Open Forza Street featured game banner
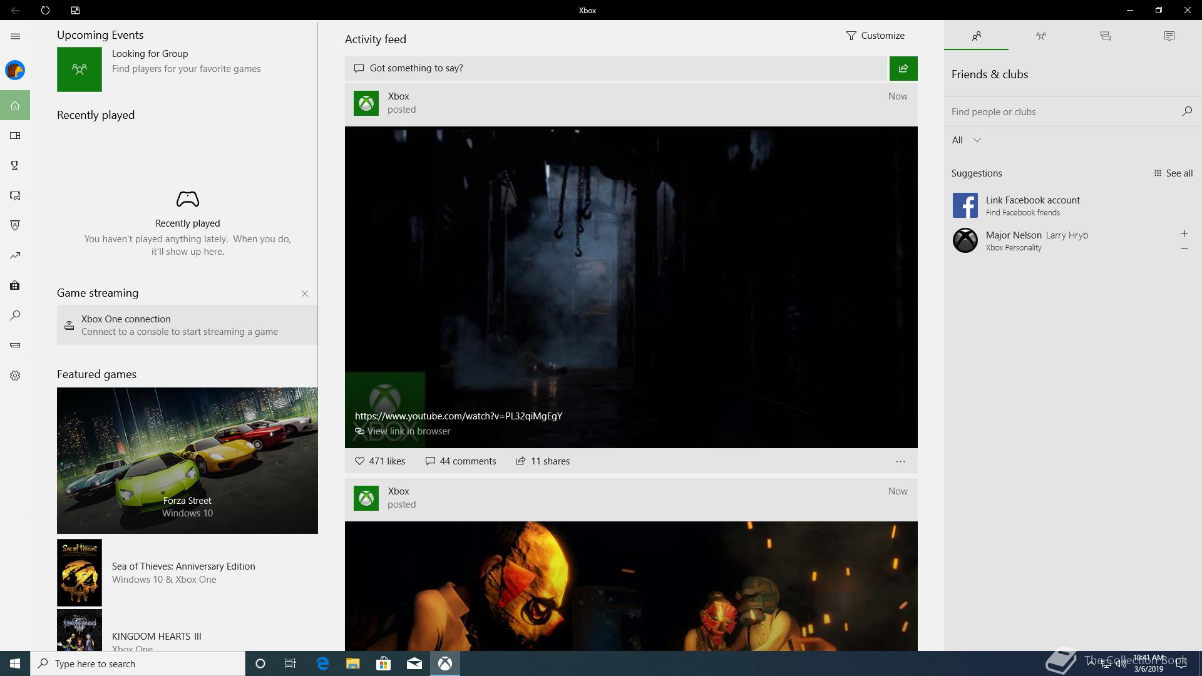Viewport: 1202px width, 676px height. coord(187,461)
